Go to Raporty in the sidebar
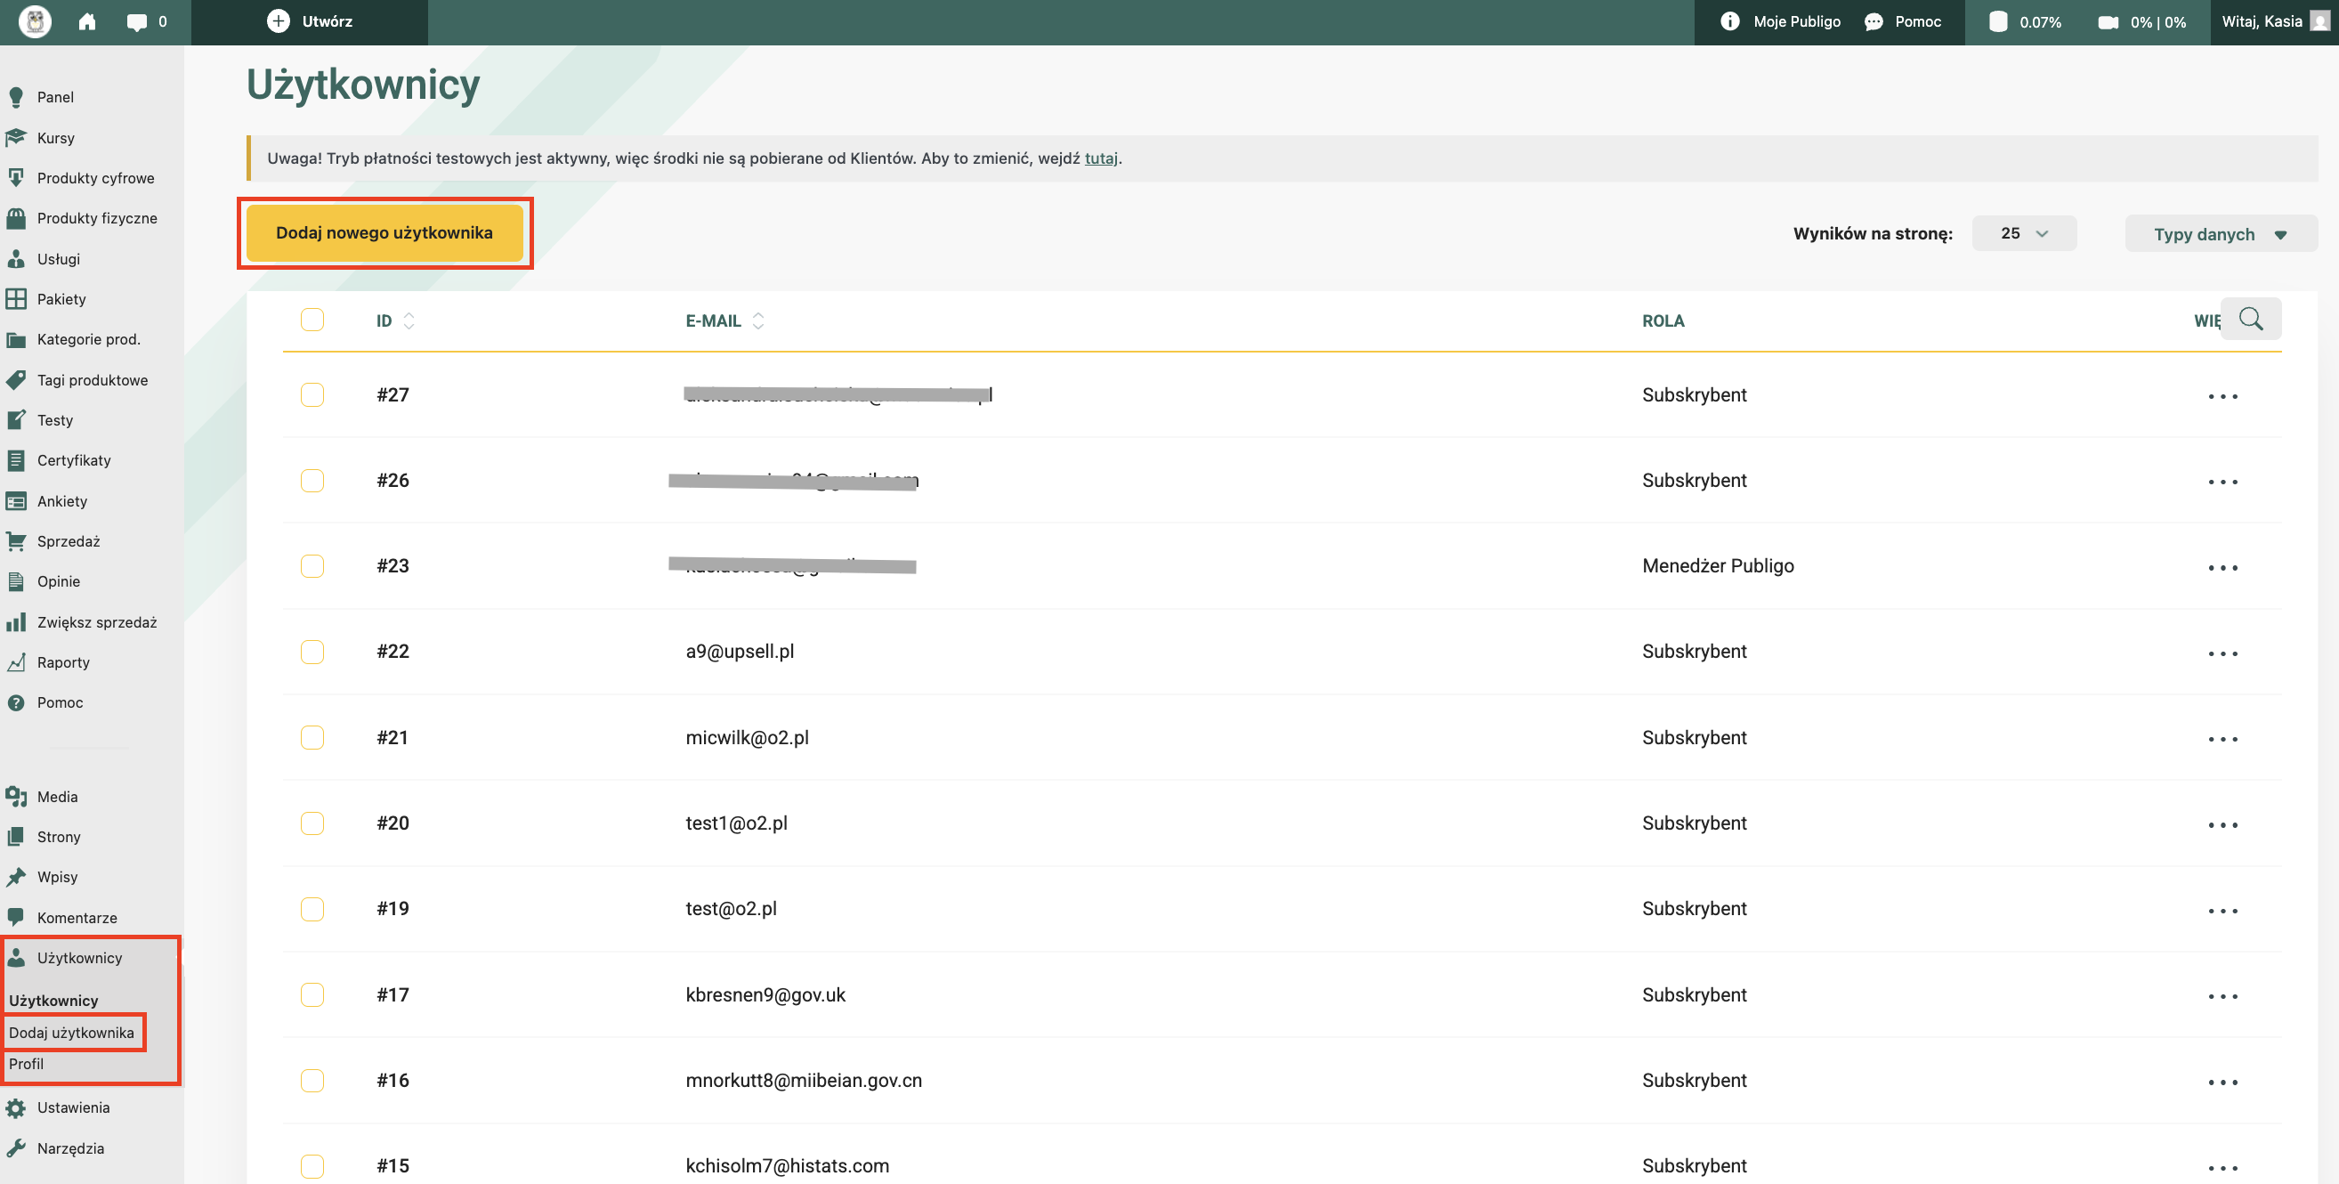 coord(62,662)
